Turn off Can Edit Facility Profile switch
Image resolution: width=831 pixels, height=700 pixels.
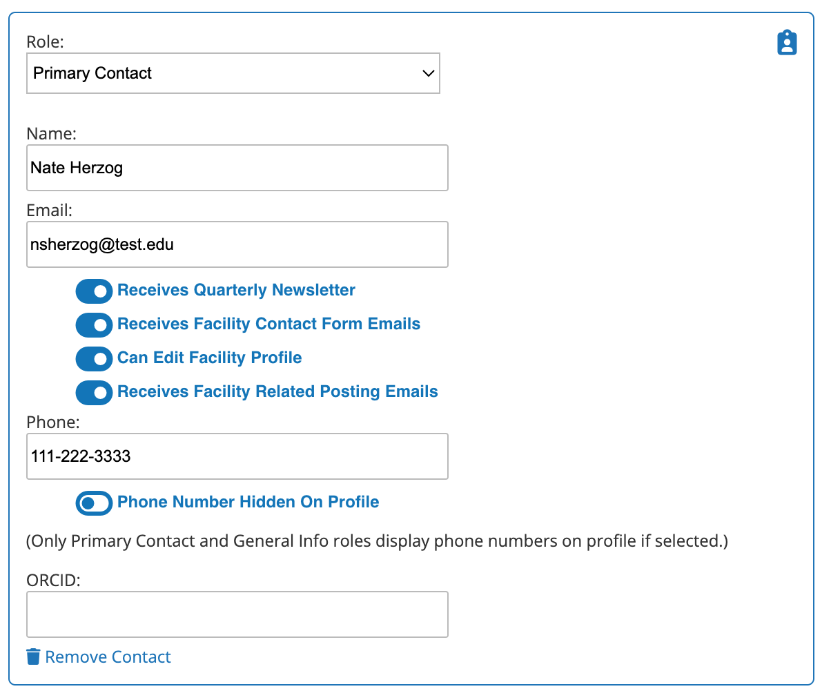94,359
